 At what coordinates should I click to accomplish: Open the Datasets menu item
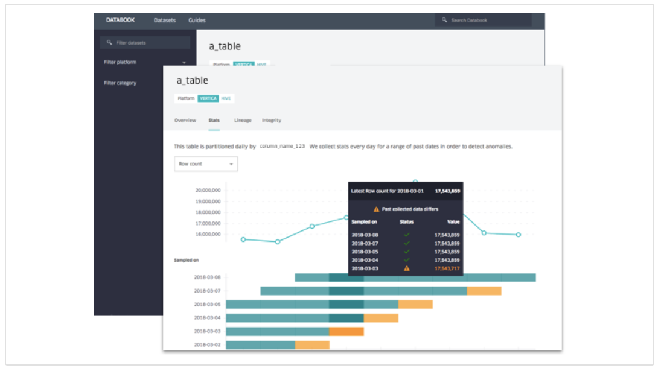tap(164, 21)
